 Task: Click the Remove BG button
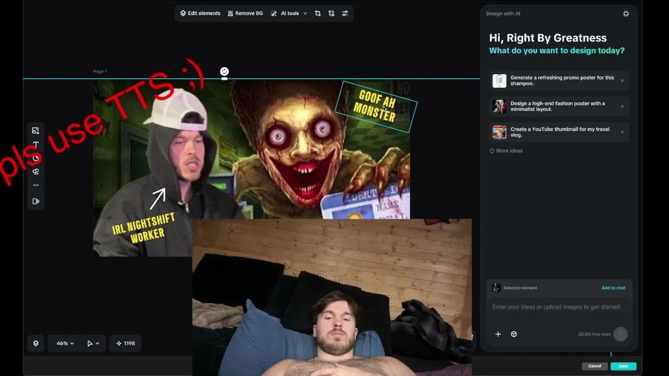[245, 14]
